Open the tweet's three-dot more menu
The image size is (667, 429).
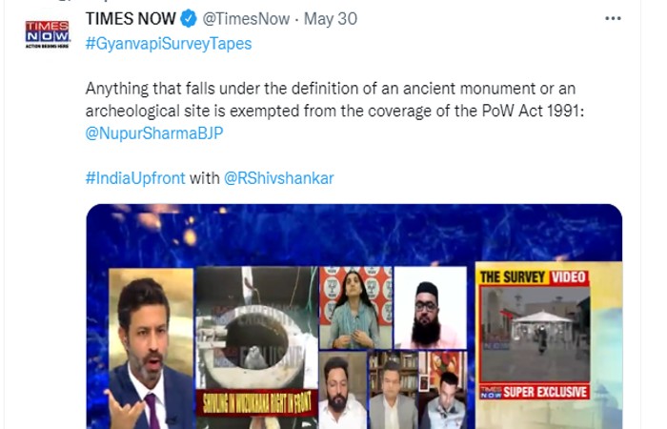point(614,18)
